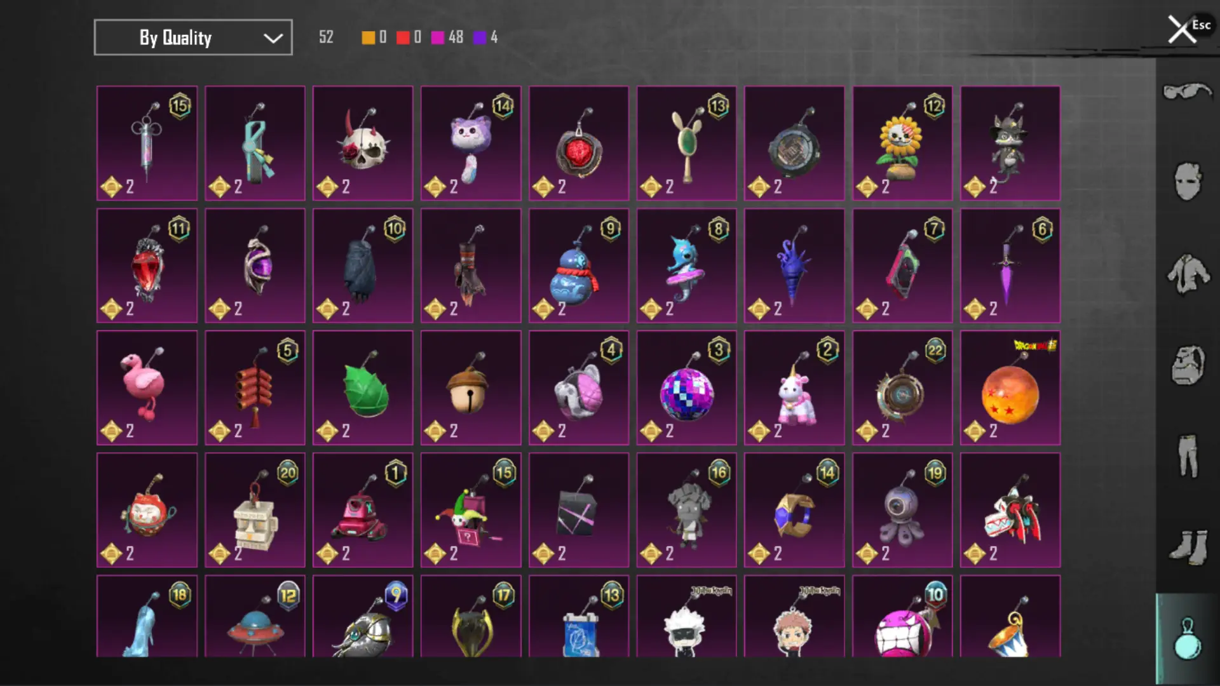Pick the orange dragon ball ornament
This screenshot has height=686, width=1220.
[x=1010, y=387]
